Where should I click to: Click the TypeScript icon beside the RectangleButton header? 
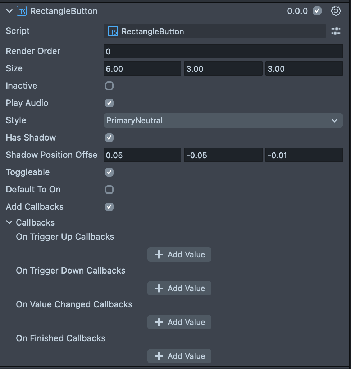(x=22, y=11)
